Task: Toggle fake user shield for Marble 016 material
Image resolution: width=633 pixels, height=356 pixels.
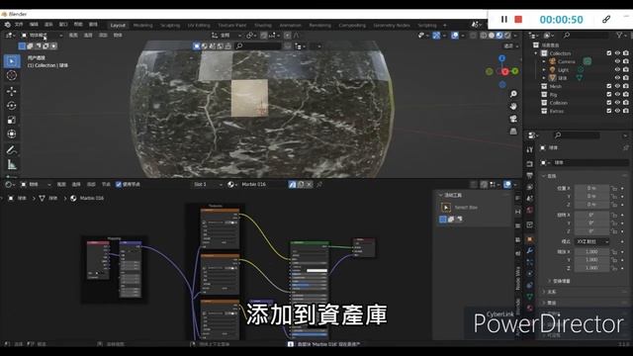Action: (293, 185)
